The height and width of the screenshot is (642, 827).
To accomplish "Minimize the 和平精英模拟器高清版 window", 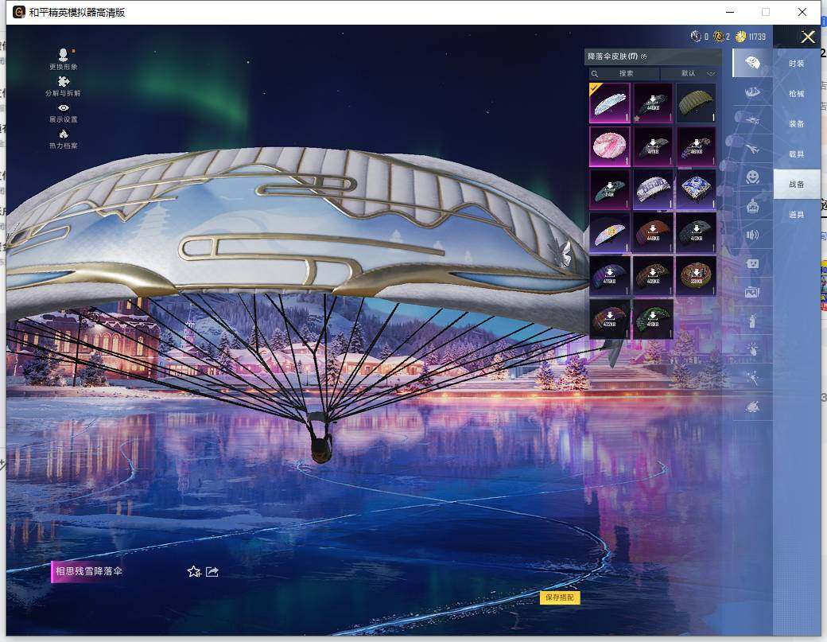I will (x=730, y=12).
